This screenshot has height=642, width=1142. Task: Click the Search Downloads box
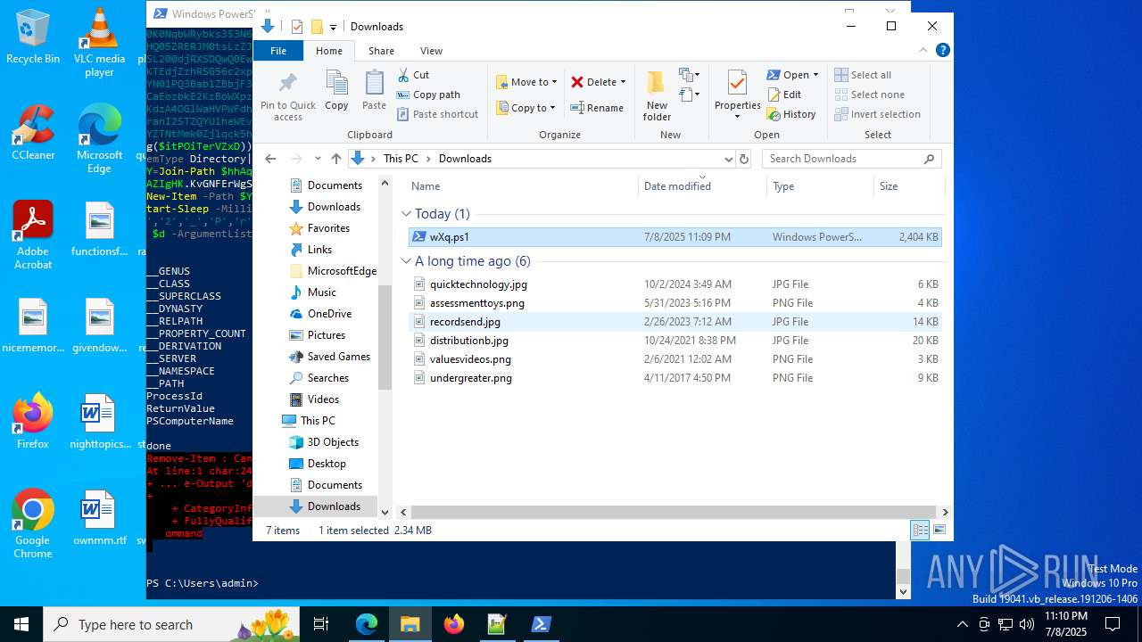tap(851, 159)
